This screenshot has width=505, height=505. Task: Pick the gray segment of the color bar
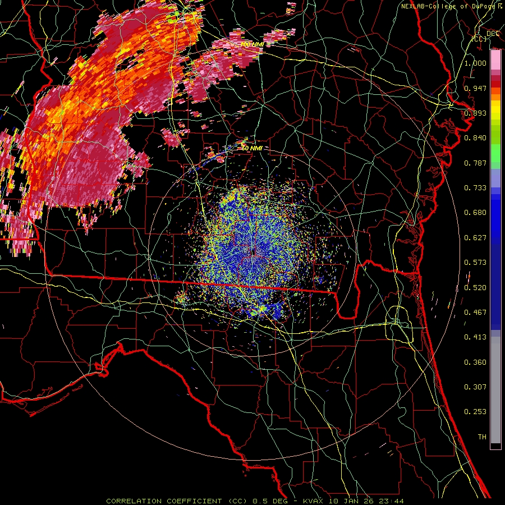[495, 390]
